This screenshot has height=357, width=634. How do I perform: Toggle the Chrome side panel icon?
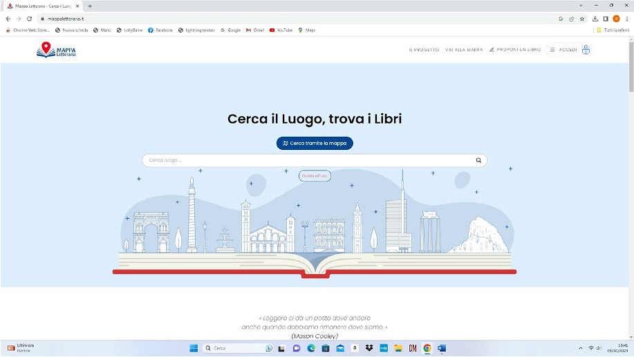(x=606, y=19)
